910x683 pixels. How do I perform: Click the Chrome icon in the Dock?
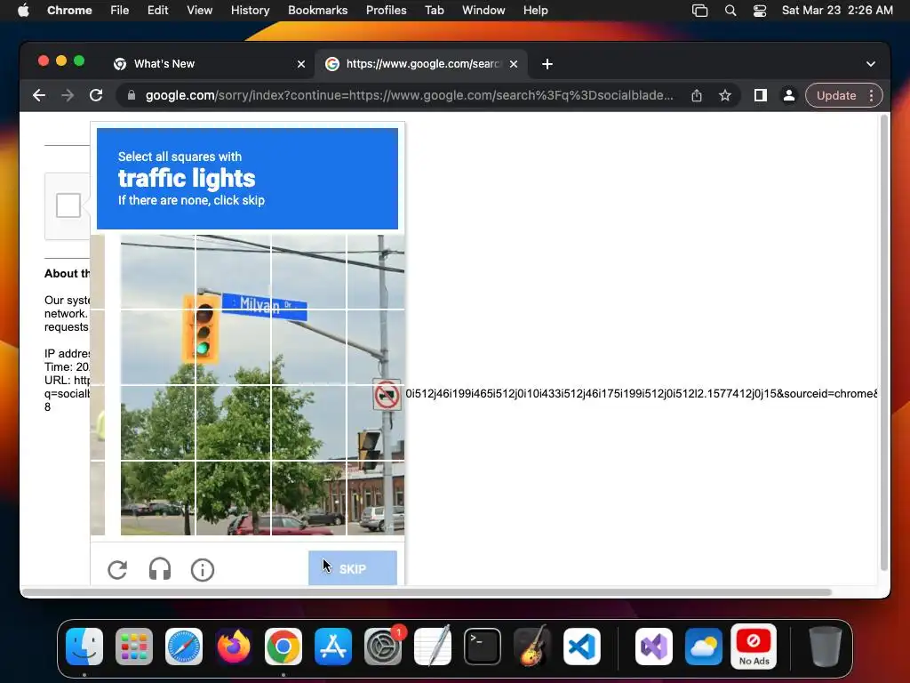point(283,647)
